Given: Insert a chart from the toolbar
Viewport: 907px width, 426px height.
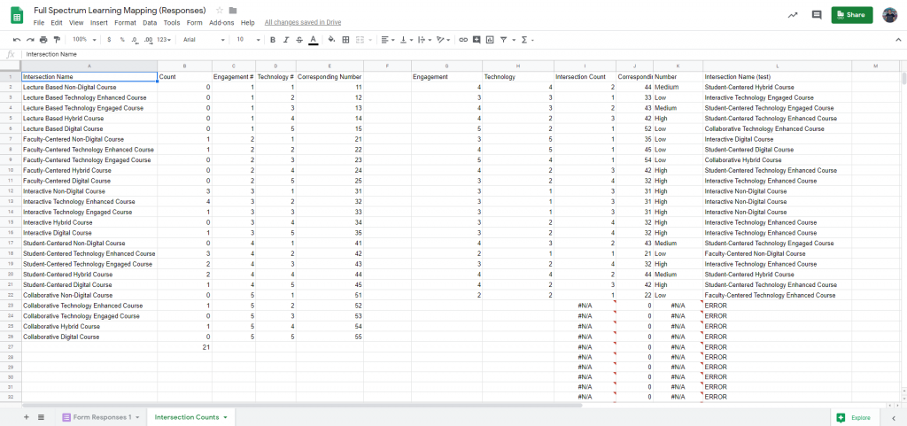Looking at the screenshot, I should click(490, 40).
